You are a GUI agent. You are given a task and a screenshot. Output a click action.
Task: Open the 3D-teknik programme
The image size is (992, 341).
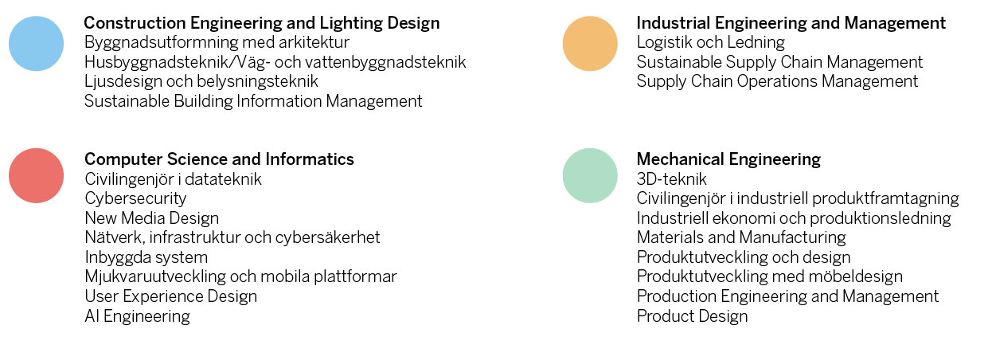point(671,179)
